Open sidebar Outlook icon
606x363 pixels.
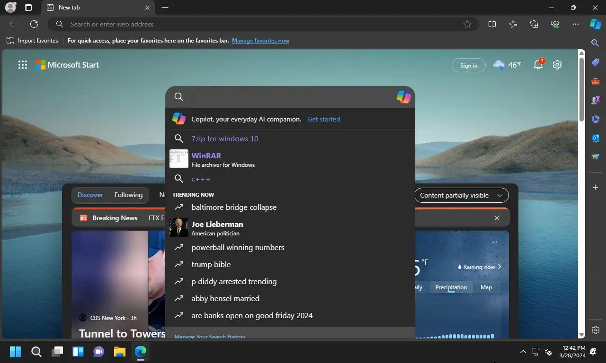[596, 138]
